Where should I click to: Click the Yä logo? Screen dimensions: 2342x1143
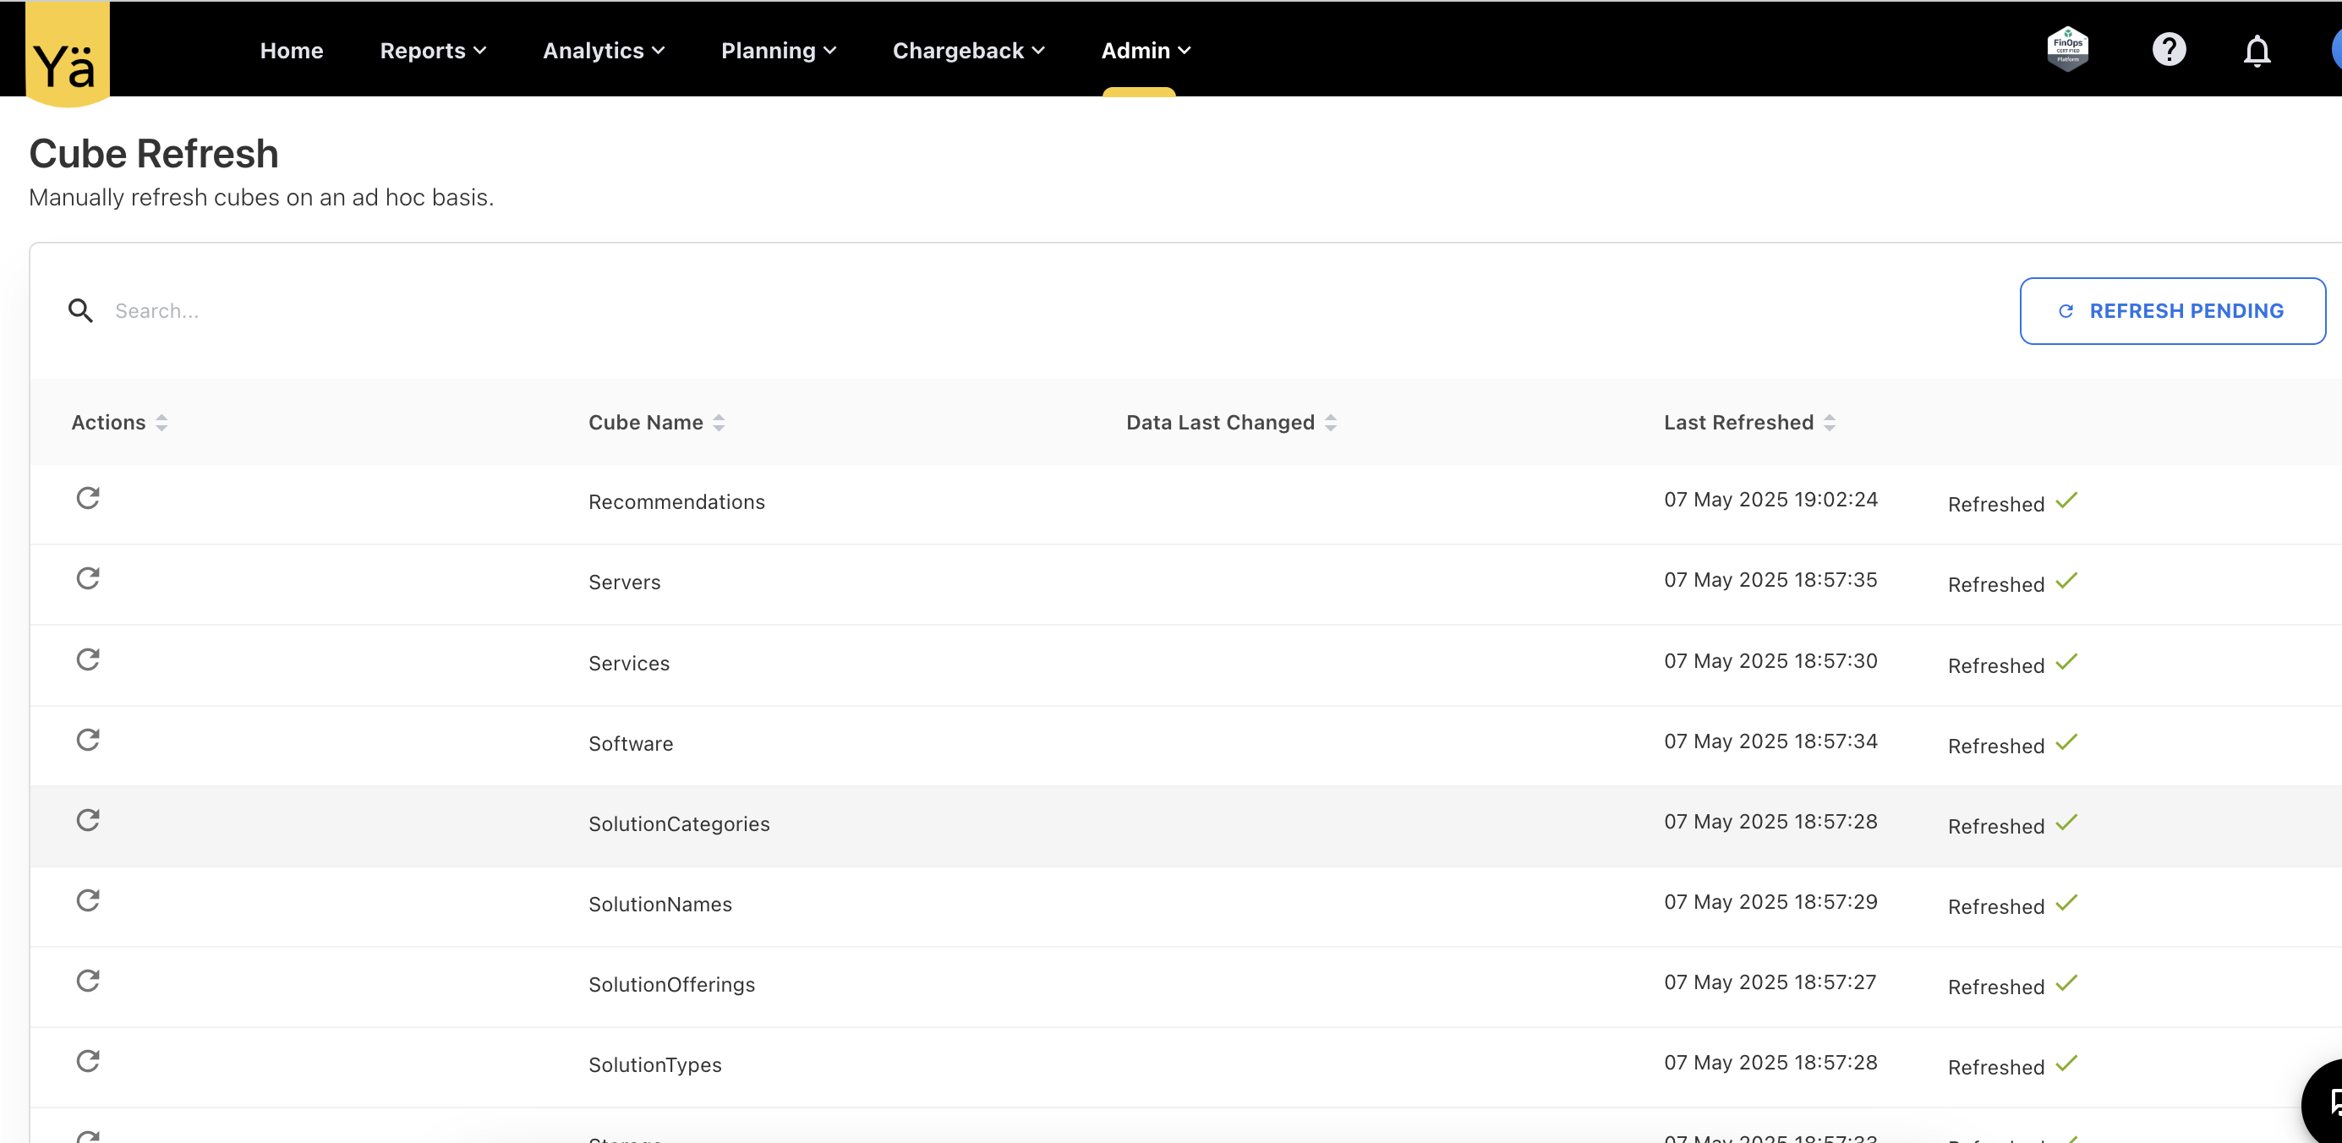click(x=66, y=55)
